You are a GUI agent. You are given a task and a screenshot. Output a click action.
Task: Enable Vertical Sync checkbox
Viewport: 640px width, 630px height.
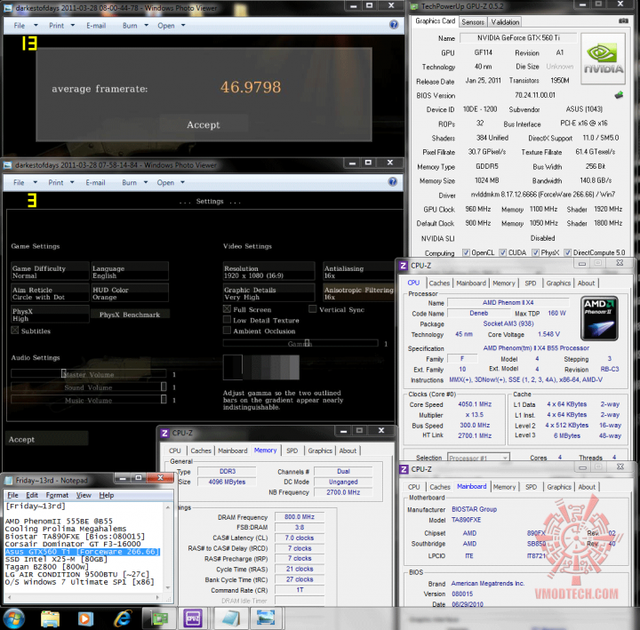click(313, 309)
